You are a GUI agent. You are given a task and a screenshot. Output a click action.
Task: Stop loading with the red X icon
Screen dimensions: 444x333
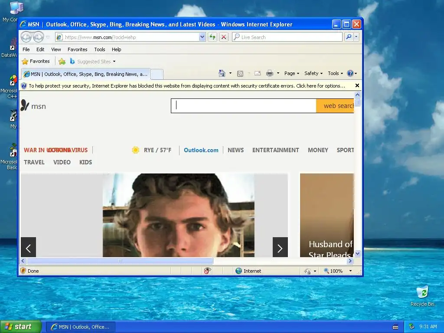(224, 37)
